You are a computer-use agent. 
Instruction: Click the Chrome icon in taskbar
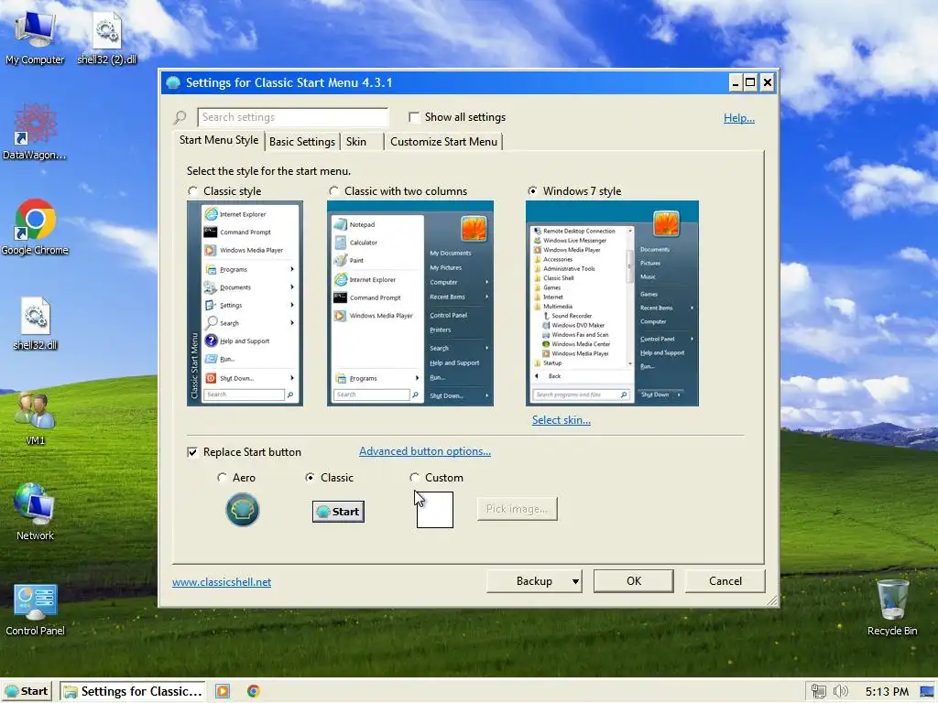(x=254, y=691)
